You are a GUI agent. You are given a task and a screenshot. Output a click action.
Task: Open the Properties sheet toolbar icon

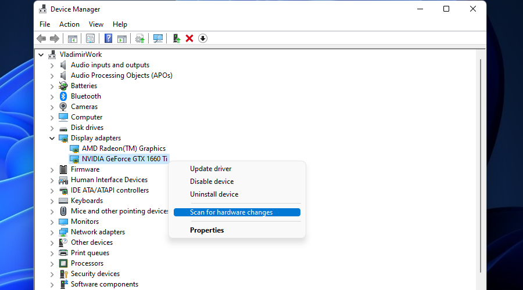(91, 39)
